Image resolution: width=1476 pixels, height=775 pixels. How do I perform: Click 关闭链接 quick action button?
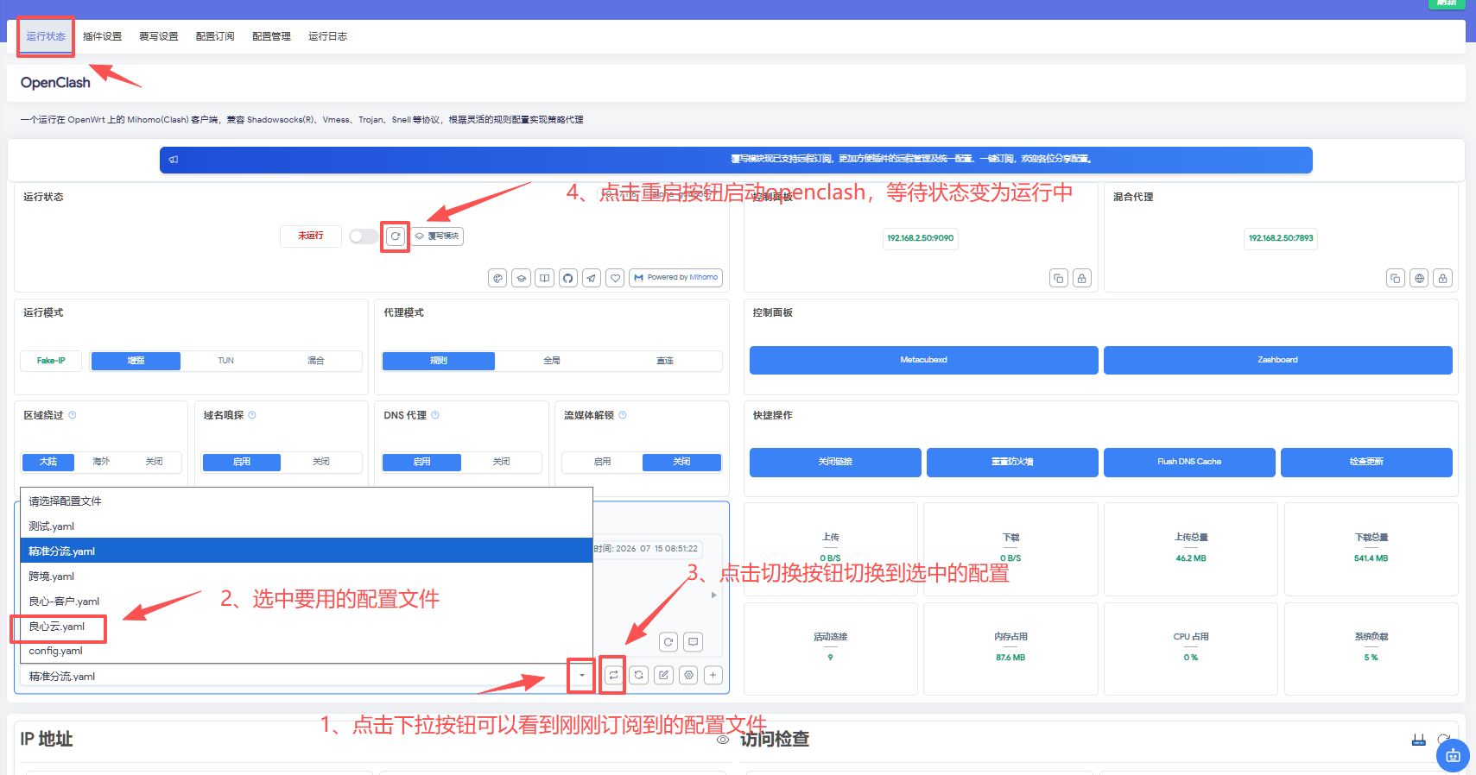coord(835,462)
